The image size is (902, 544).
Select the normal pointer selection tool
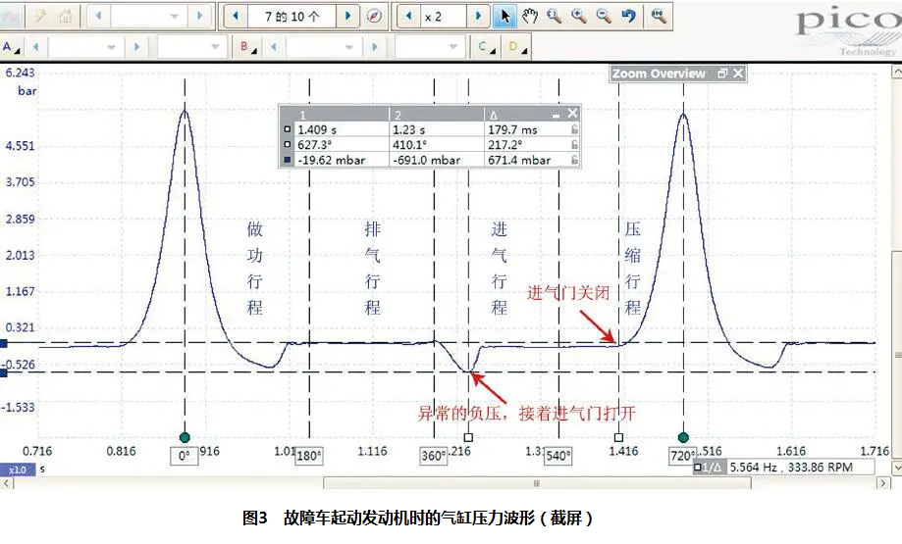pos(504,16)
